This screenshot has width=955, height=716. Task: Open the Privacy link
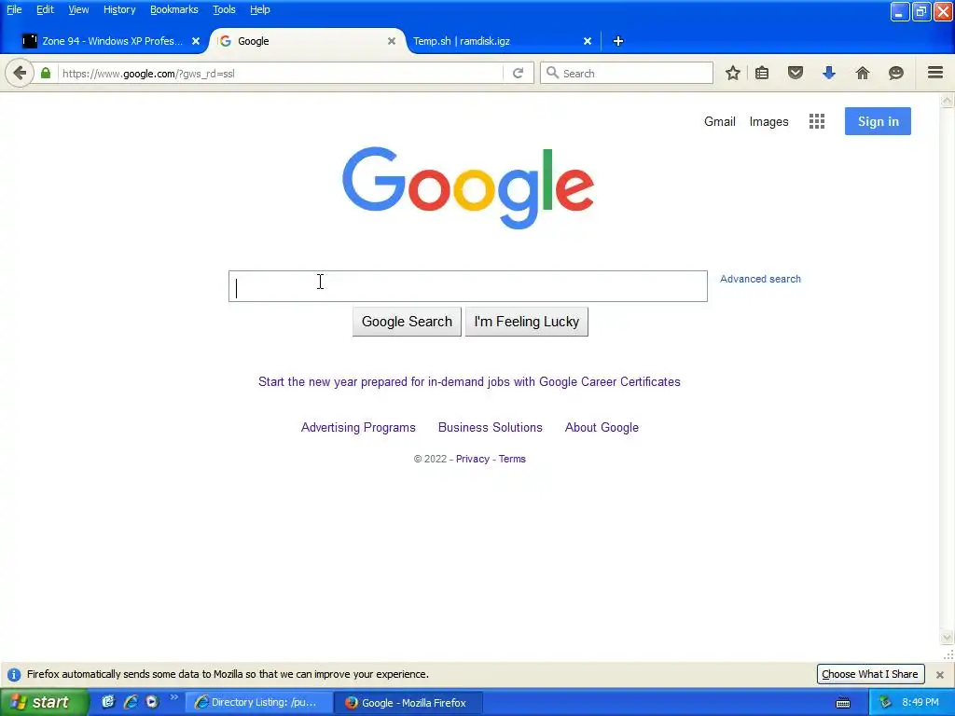pyautogui.click(x=473, y=459)
